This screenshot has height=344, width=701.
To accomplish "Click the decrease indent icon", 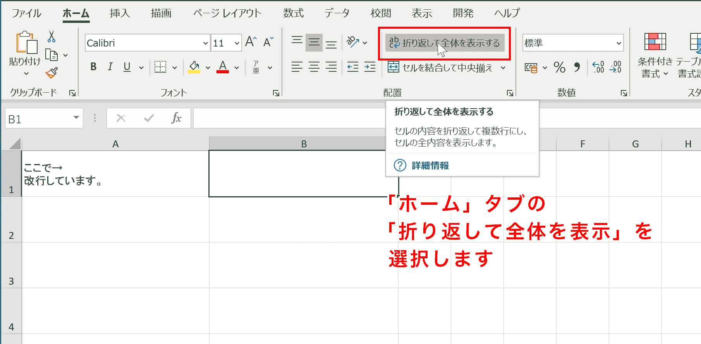I will pyautogui.click(x=353, y=67).
